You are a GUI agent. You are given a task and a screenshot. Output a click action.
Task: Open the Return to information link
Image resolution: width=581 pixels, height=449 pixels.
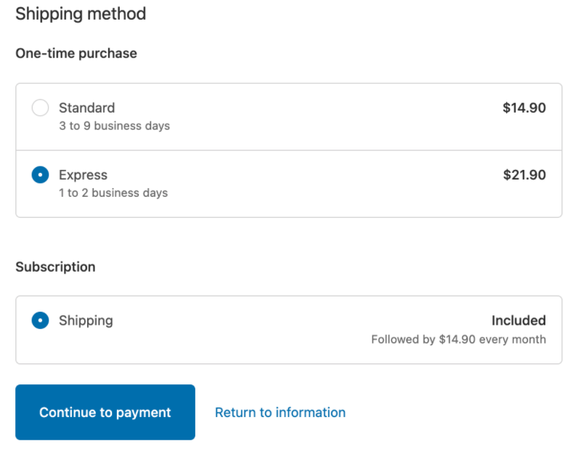(x=280, y=412)
